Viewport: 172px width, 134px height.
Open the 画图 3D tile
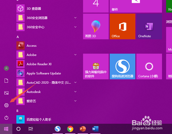click(x=96, y=26)
